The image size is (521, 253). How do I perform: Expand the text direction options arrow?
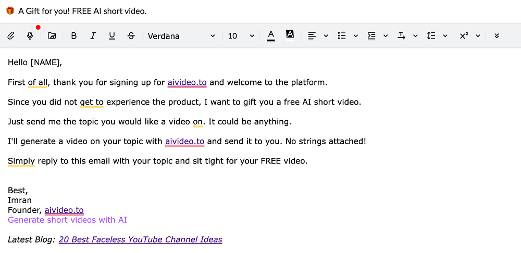415,36
